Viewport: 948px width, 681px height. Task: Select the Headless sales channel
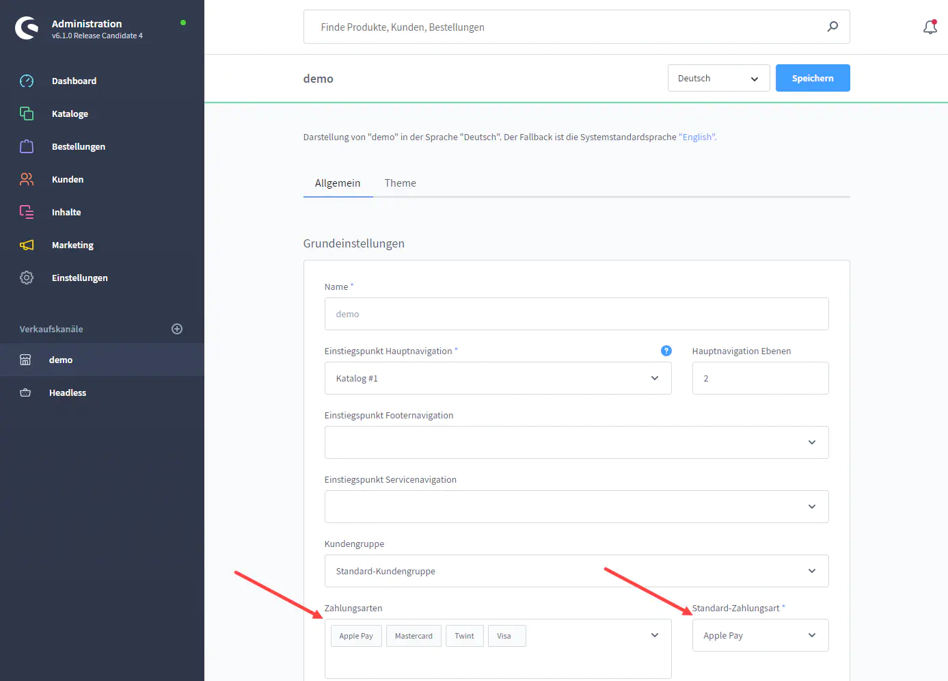point(68,392)
